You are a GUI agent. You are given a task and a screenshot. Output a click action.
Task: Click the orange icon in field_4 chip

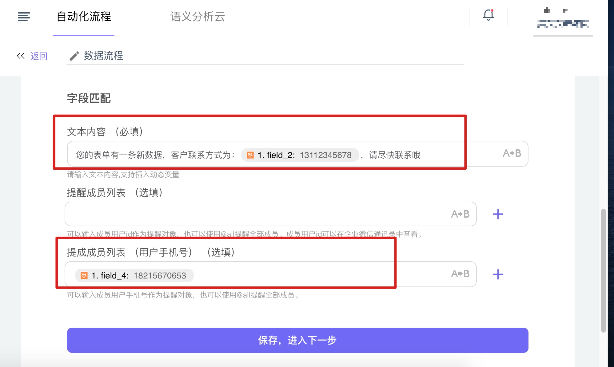click(84, 276)
